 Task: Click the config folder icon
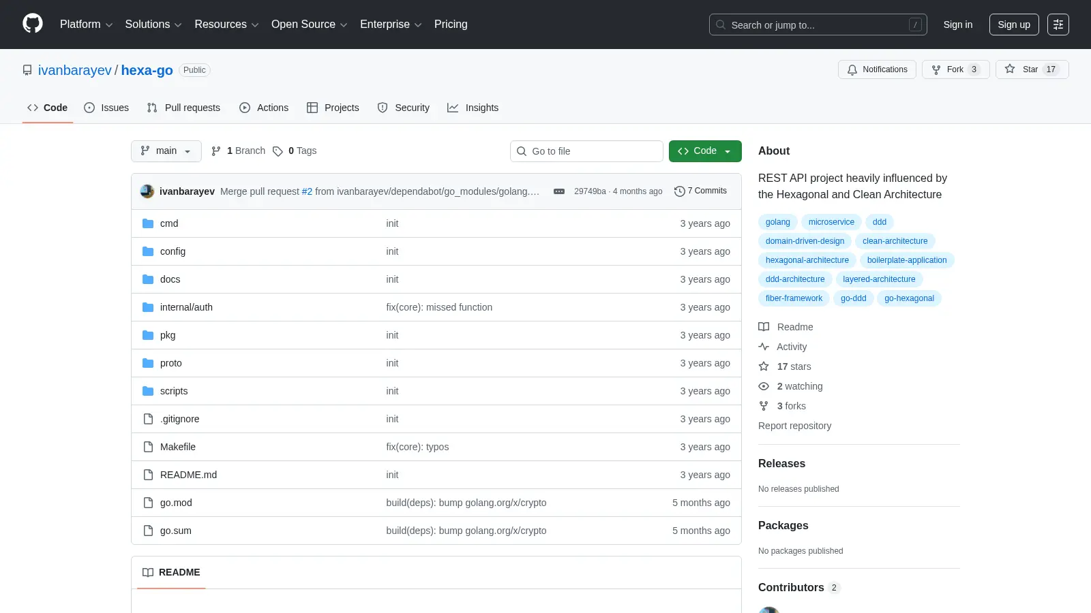click(x=148, y=251)
